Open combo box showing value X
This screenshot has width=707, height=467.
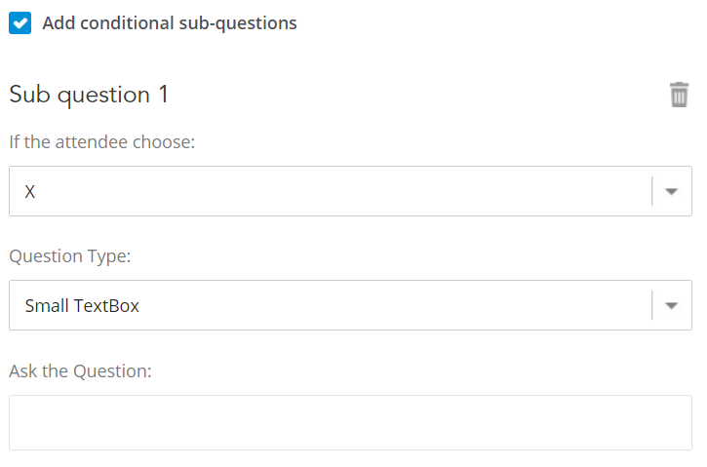click(332, 191)
